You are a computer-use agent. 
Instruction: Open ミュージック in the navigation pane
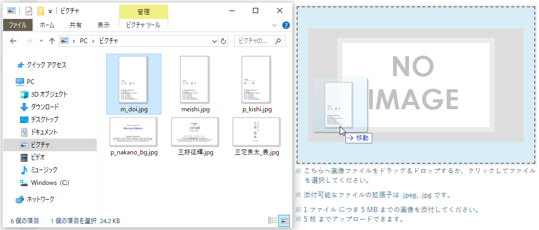pos(38,170)
